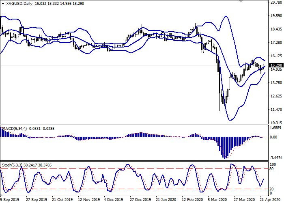Click the 20.780 price axis label
Image resolution: width=284 pixels, height=203 pixels.
click(276, 3)
